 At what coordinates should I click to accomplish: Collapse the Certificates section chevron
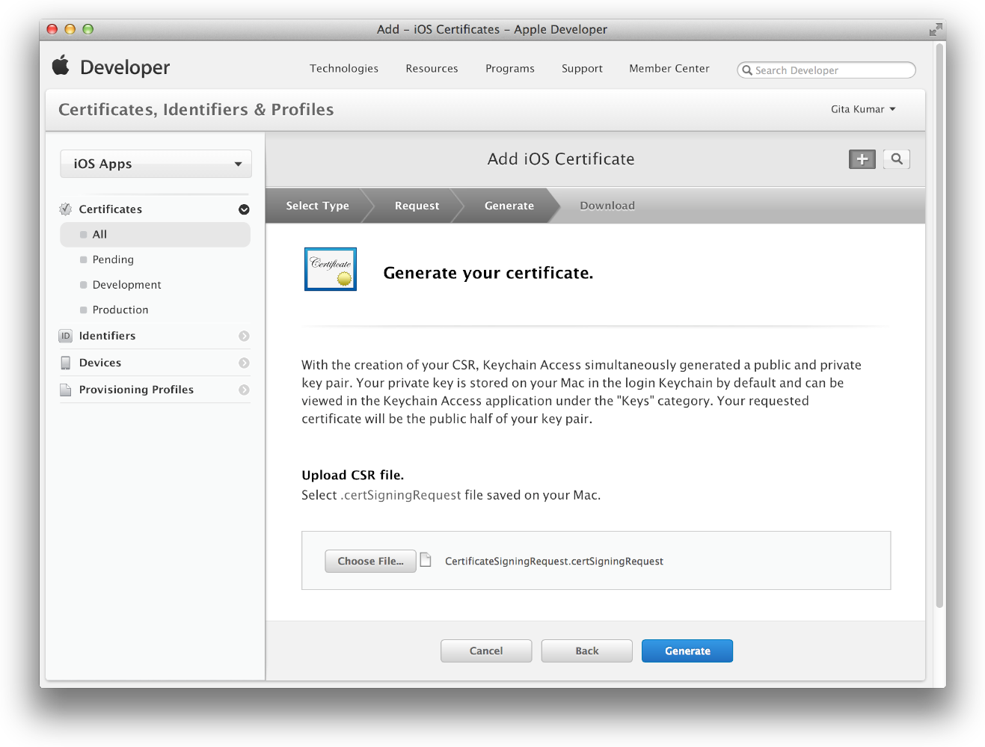(244, 209)
